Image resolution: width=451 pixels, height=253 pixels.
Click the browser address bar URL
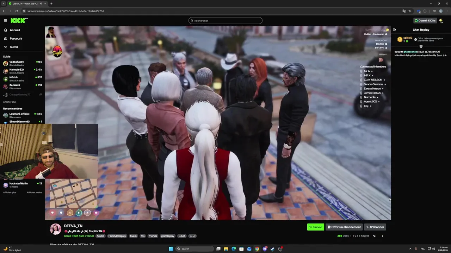66,11
